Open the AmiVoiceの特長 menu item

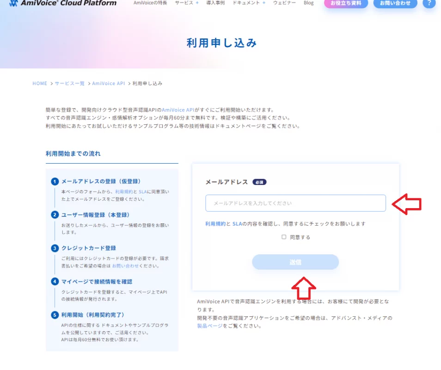point(150,3)
